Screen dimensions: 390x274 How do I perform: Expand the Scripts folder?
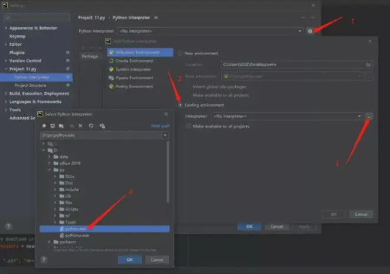pyautogui.click(x=55, y=209)
